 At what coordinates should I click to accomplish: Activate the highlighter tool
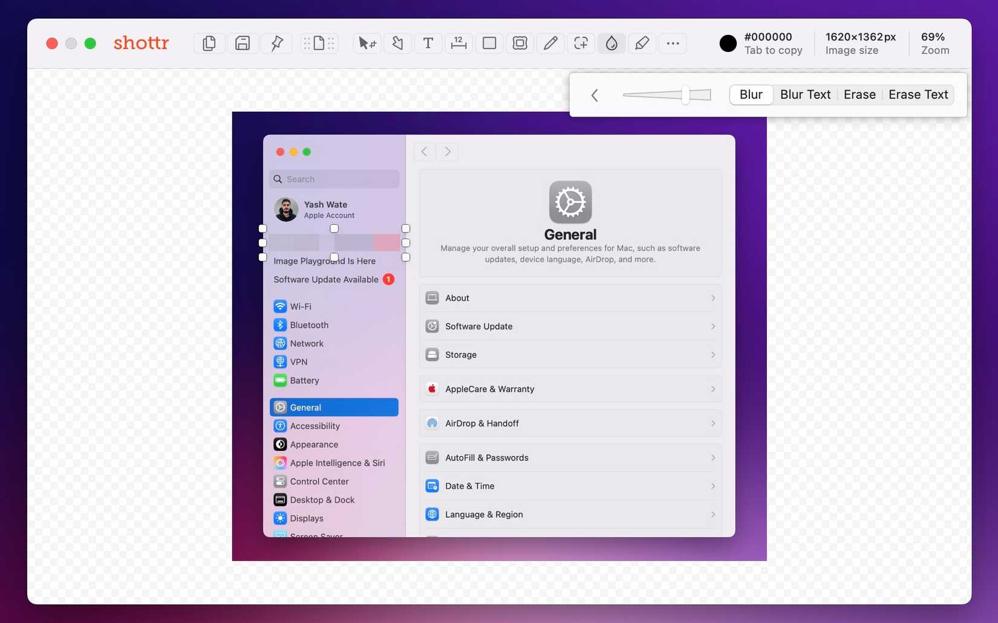642,43
